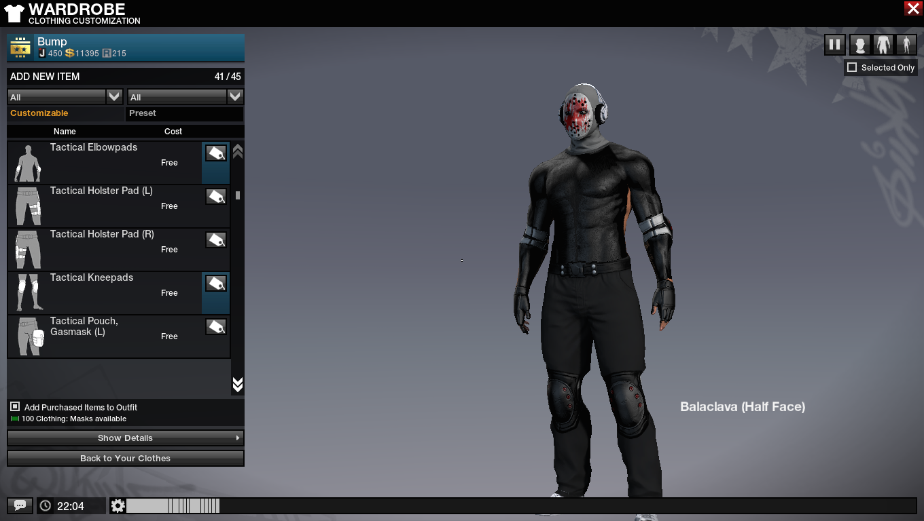
Task: Select the Tactical Holster Pad (R) thumbnail
Action: (x=28, y=250)
